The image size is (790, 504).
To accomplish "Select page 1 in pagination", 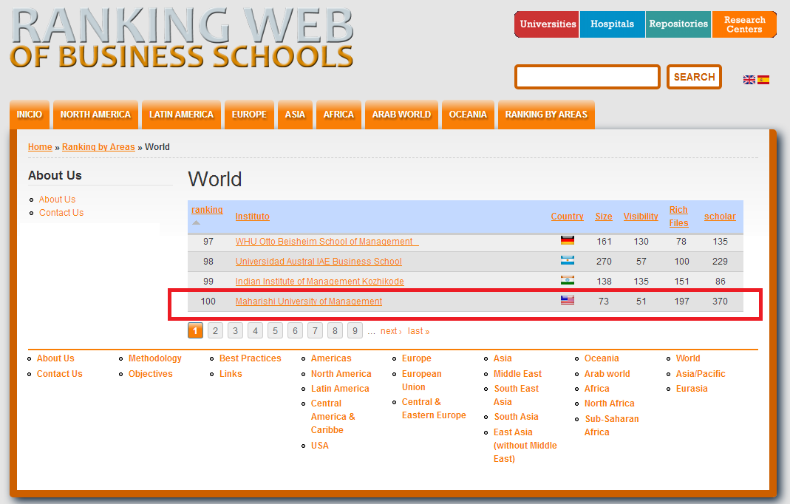I will (x=196, y=330).
